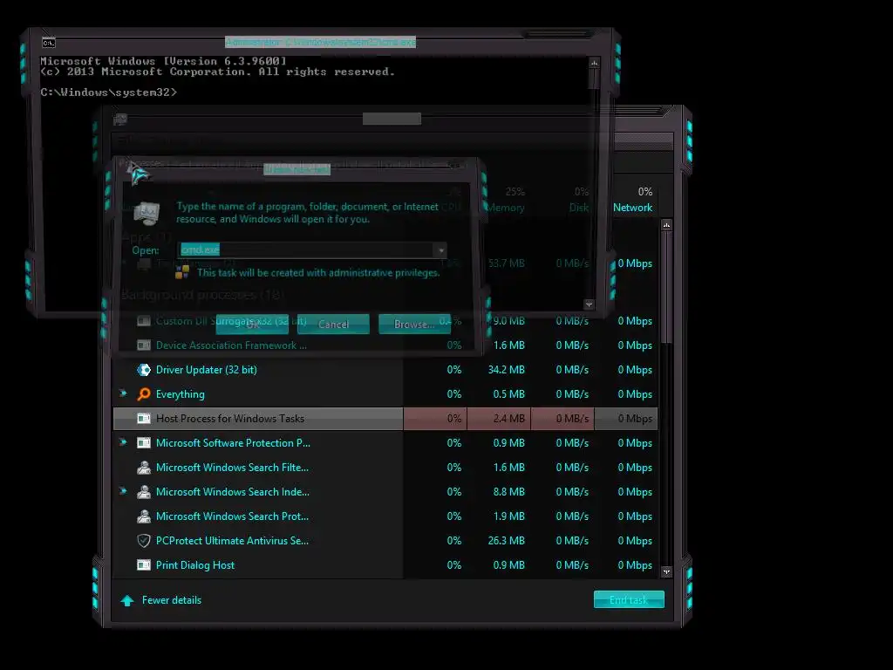Screen dimensions: 893x670
Task: Click the Microsoft Software Protection process icon
Action: click(x=144, y=442)
